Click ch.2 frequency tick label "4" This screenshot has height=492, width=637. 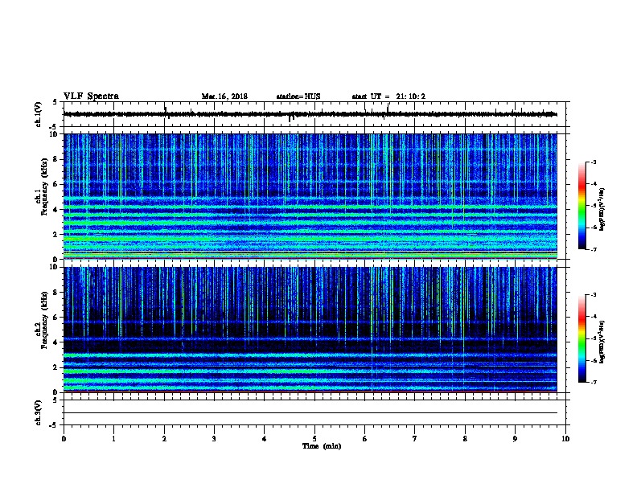point(55,342)
